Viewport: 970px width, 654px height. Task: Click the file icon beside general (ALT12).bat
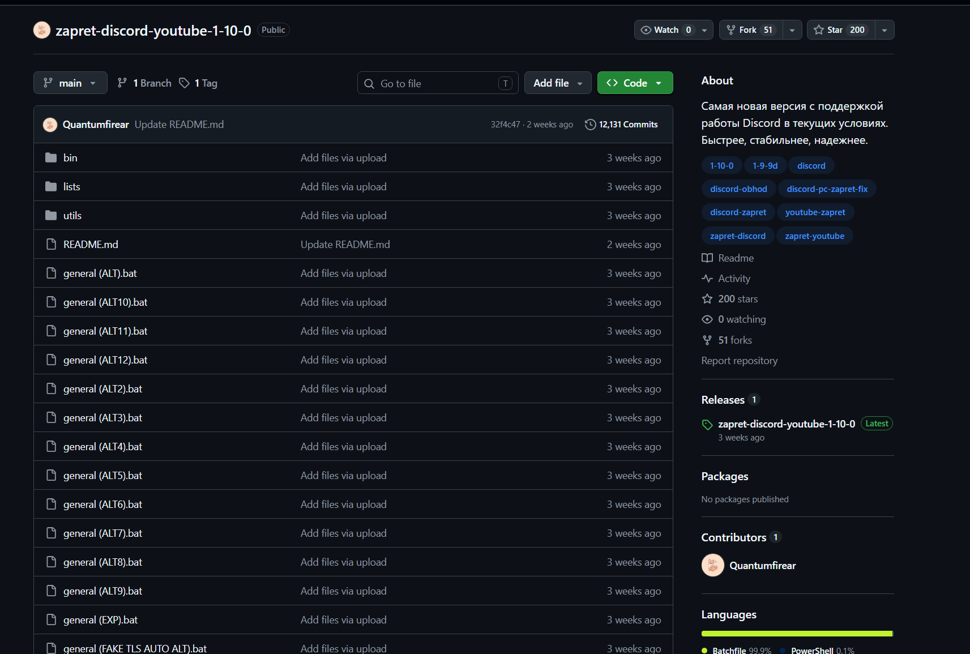pyautogui.click(x=51, y=360)
